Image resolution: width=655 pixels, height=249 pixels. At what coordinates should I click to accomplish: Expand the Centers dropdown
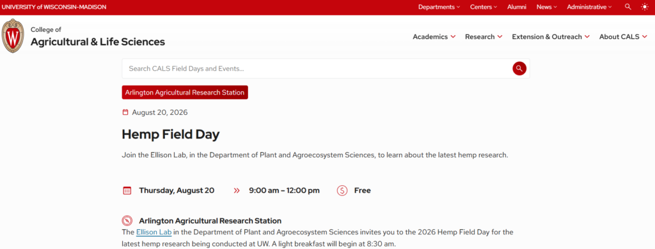coord(484,6)
